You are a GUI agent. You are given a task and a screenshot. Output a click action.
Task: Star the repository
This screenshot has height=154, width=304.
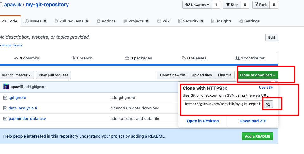coord(232,5)
